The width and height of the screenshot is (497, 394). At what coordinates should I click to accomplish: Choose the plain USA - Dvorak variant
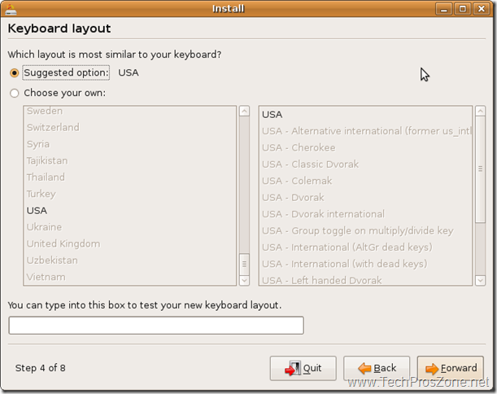tap(365, 198)
